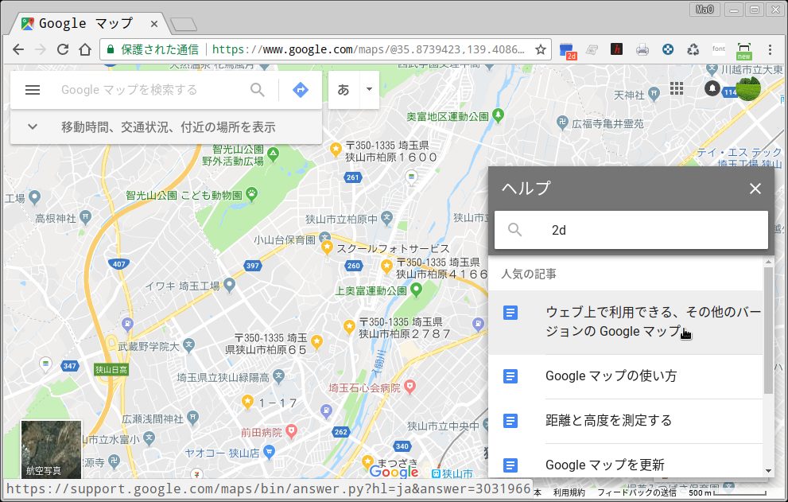Close the 'Google マップ' browser tab
Viewport: 788px width, 502px height.
click(154, 24)
